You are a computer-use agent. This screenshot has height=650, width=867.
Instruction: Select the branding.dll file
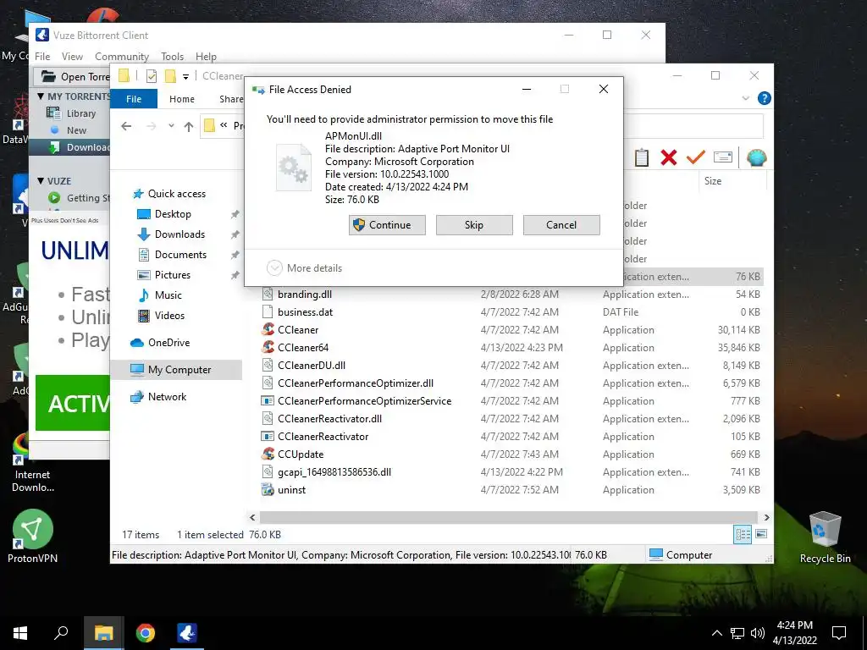(305, 295)
